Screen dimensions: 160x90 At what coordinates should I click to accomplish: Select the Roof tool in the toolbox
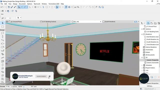[x=3, y=47]
